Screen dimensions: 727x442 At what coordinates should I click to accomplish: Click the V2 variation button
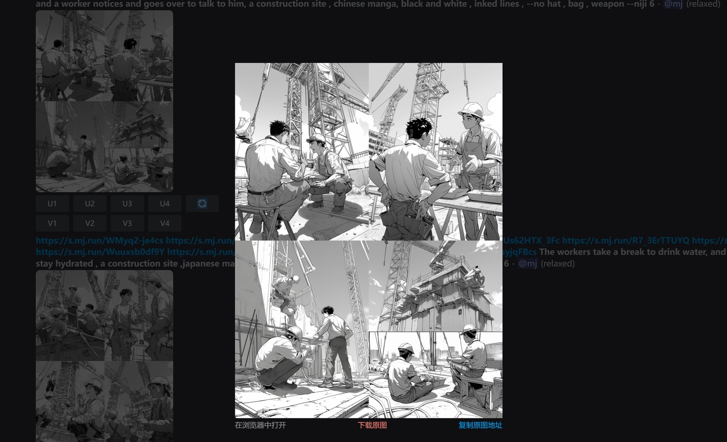click(x=90, y=223)
